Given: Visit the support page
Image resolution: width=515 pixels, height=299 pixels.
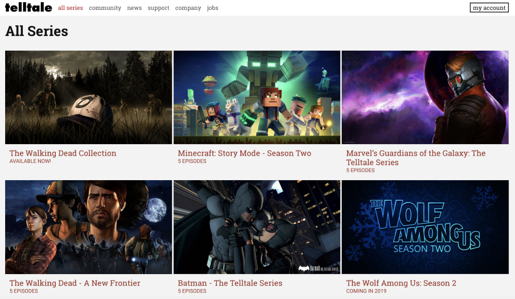Looking at the screenshot, I should click(x=158, y=8).
